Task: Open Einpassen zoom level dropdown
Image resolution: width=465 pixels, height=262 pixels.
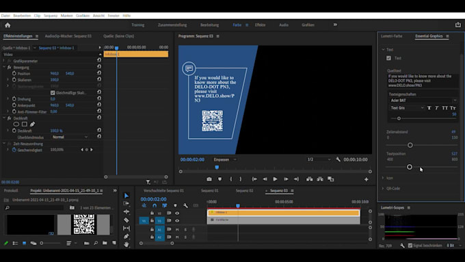Action: pyautogui.click(x=225, y=159)
